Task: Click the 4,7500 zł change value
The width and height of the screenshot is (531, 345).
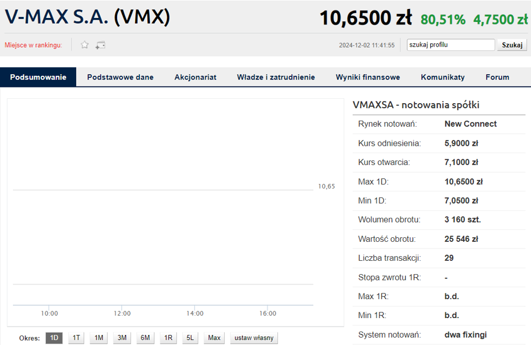Action: point(501,20)
